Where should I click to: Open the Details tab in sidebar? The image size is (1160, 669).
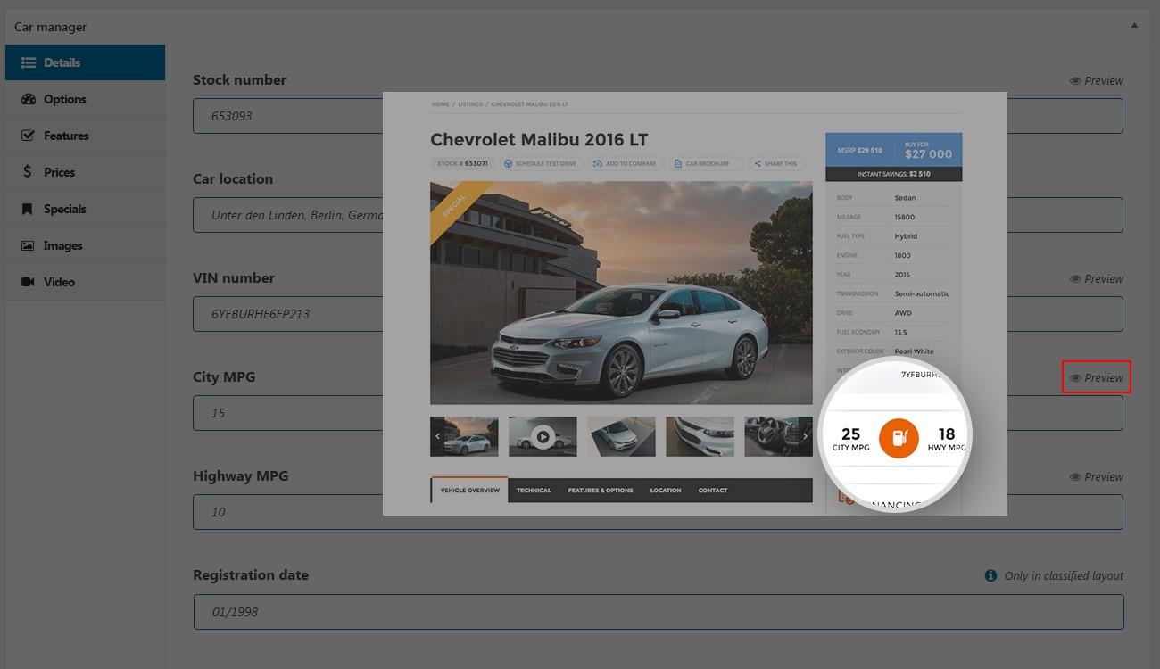click(85, 62)
